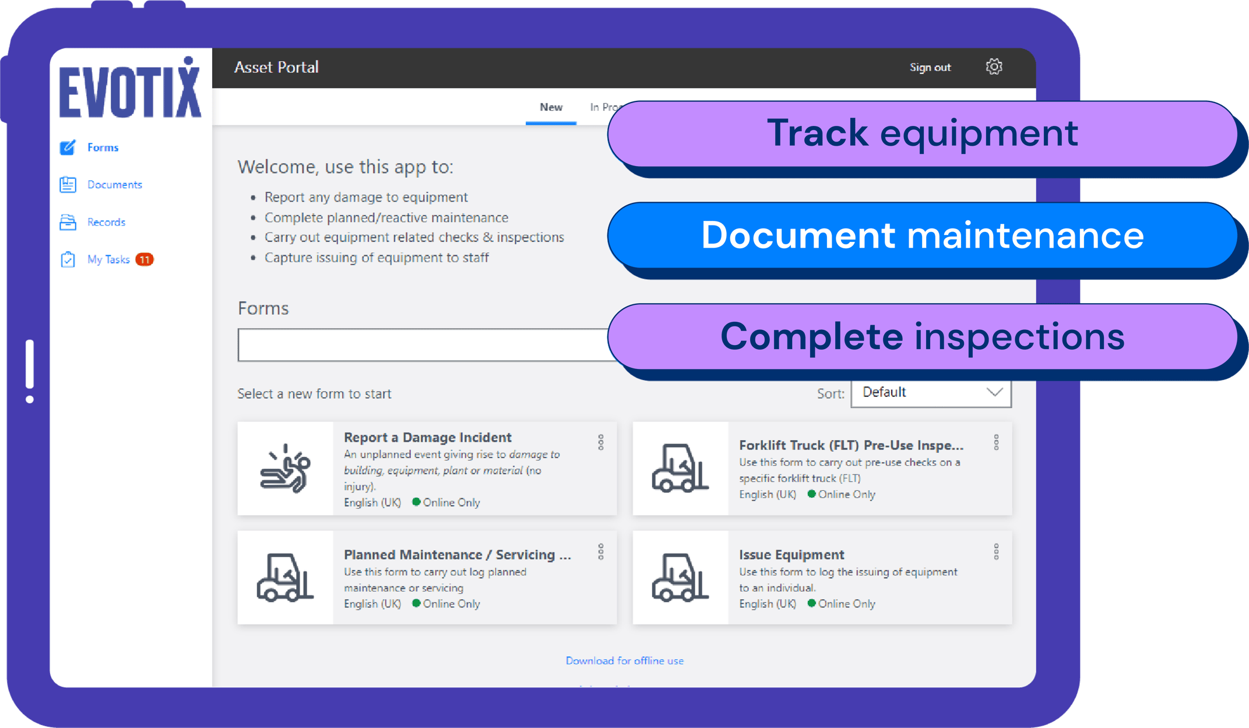Open the Sort dropdown showing Default
Image resolution: width=1249 pixels, height=728 pixels.
(x=930, y=392)
